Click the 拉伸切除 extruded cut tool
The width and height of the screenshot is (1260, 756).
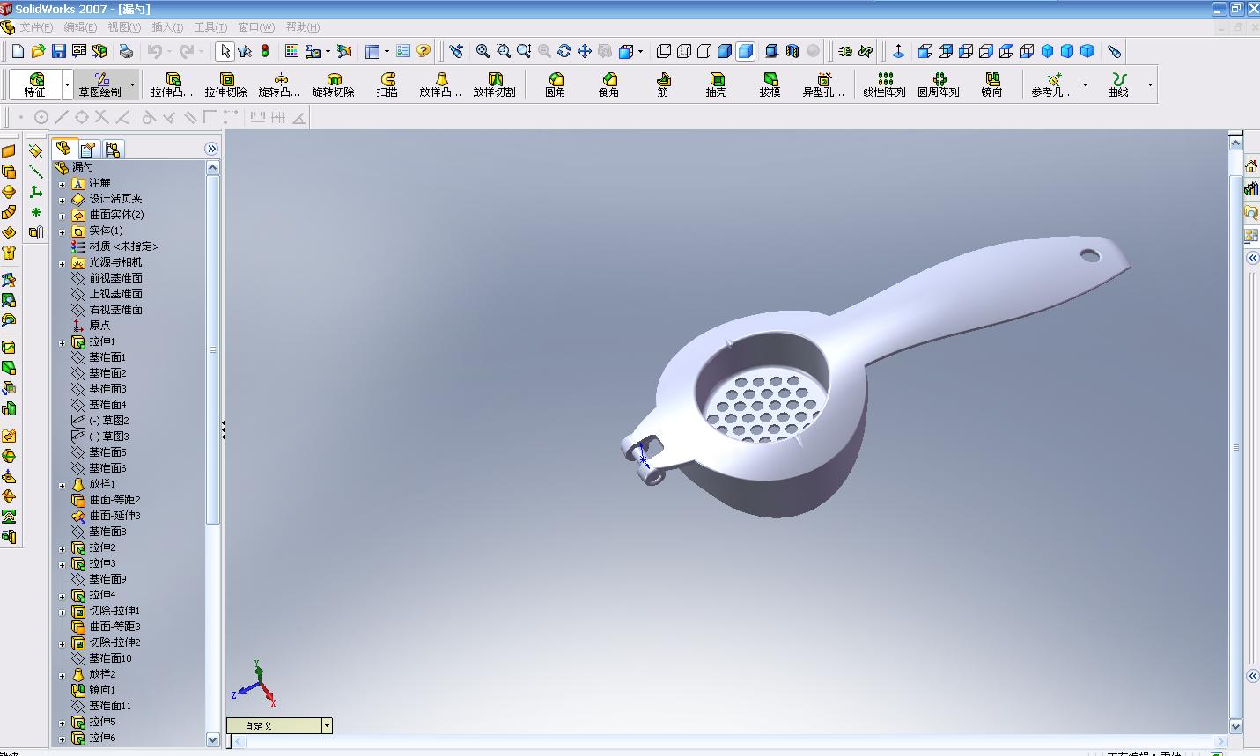(225, 84)
